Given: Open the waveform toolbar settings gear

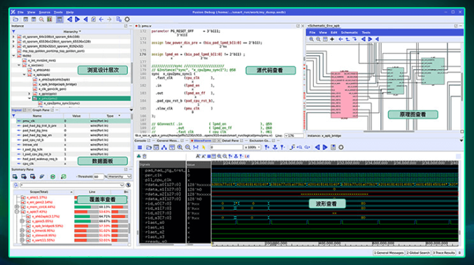Looking at the screenshot, I should click(341, 147).
